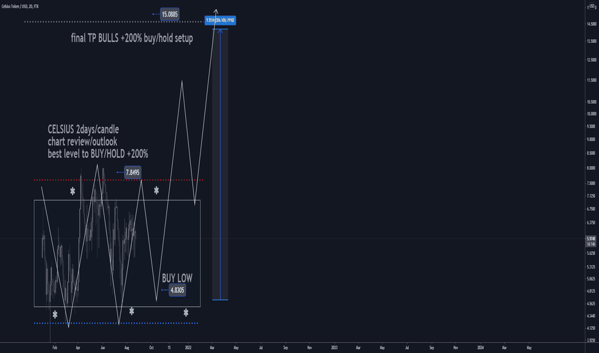Click the 4.1250 price axis label
The width and height of the screenshot is (599, 353).
[x=591, y=328]
